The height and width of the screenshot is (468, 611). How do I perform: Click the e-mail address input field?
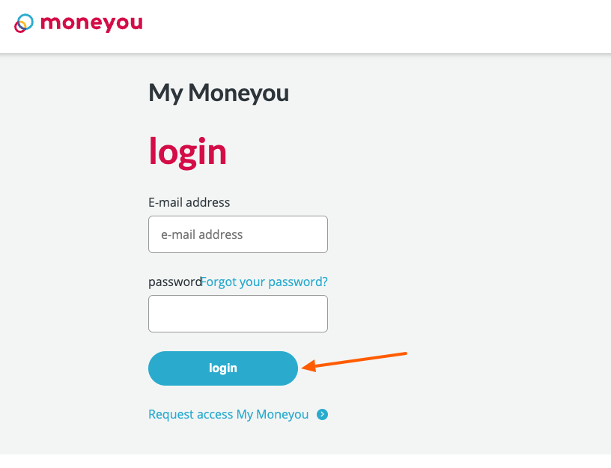coord(237,234)
